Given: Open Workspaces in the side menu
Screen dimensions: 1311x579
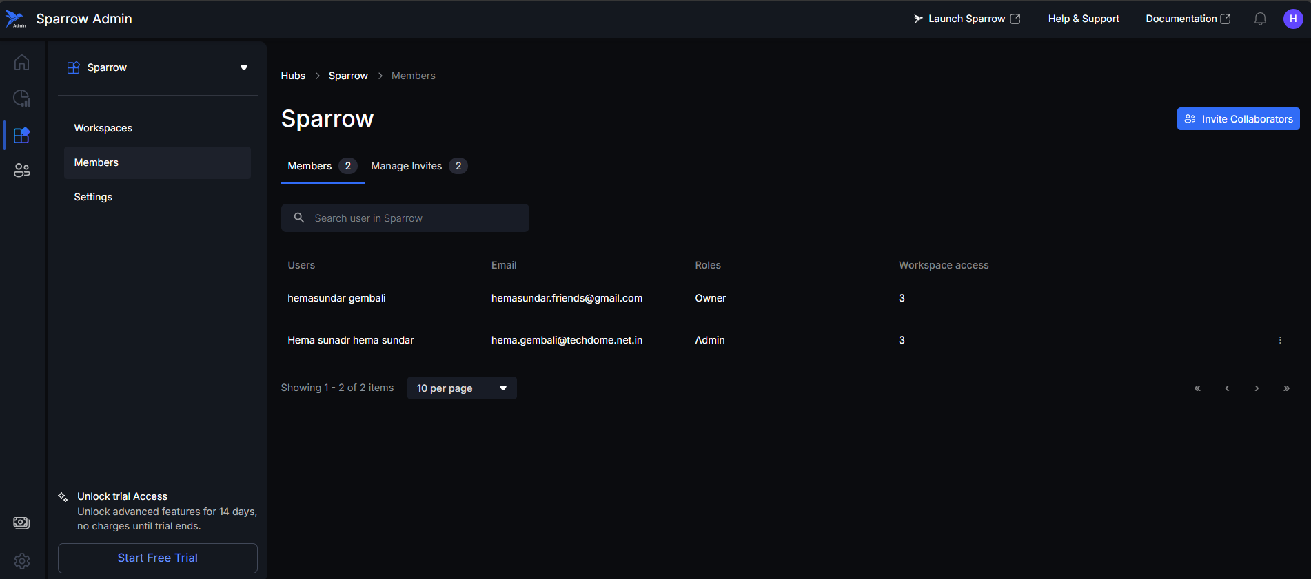Looking at the screenshot, I should pos(103,128).
